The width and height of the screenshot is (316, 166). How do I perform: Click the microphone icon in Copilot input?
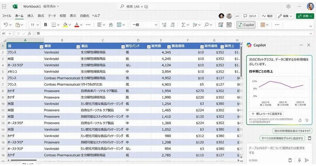(299, 160)
